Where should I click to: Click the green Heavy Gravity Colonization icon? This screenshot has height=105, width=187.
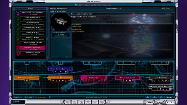tap(18, 23)
